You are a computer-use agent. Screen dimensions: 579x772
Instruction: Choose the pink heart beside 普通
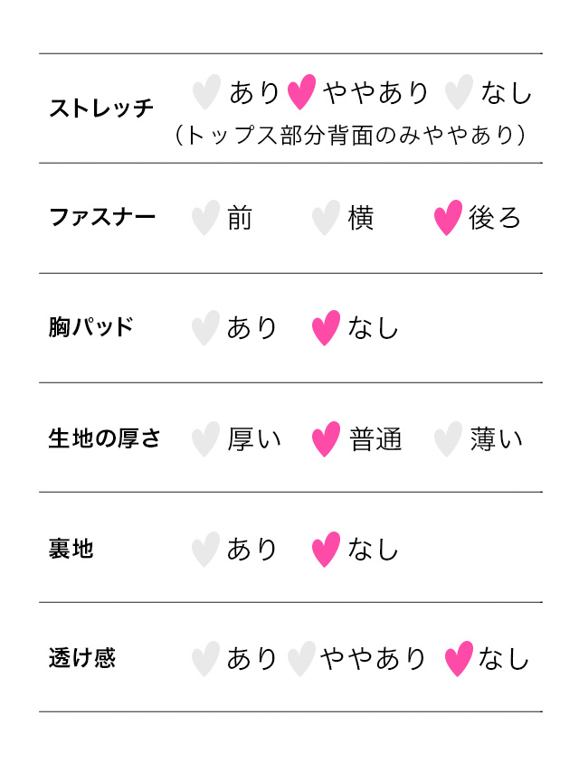pos(326,439)
